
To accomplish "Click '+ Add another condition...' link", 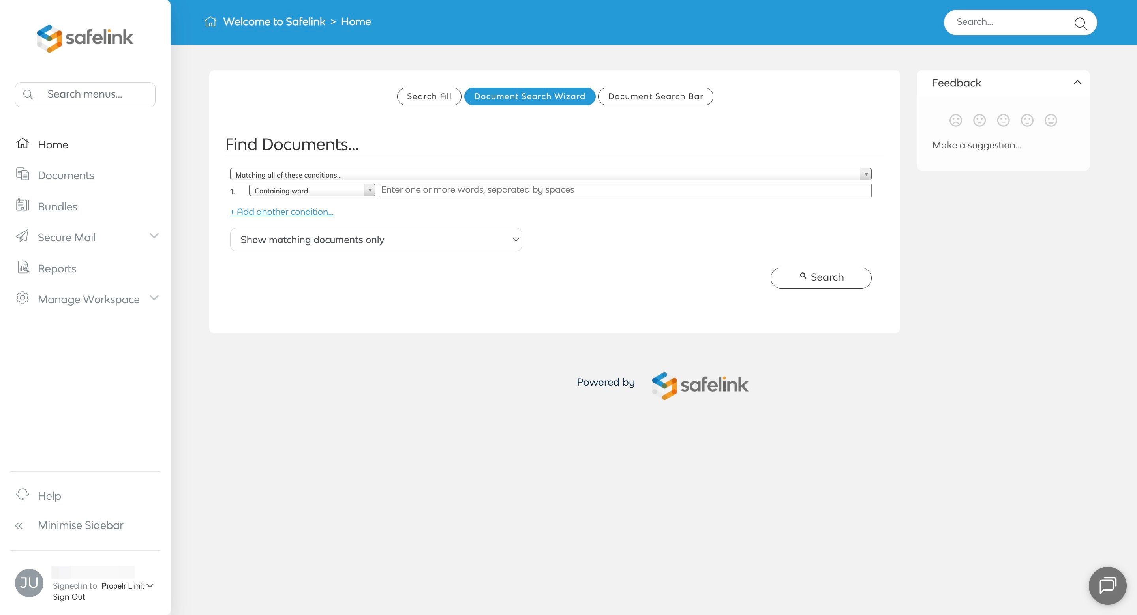I will point(281,212).
